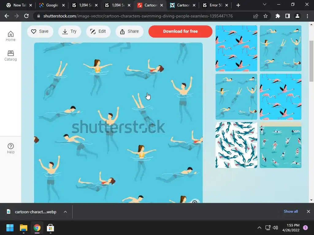Open white background divers pattern thumbnail
The width and height of the screenshot is (314, 235).
click(236, 145)
